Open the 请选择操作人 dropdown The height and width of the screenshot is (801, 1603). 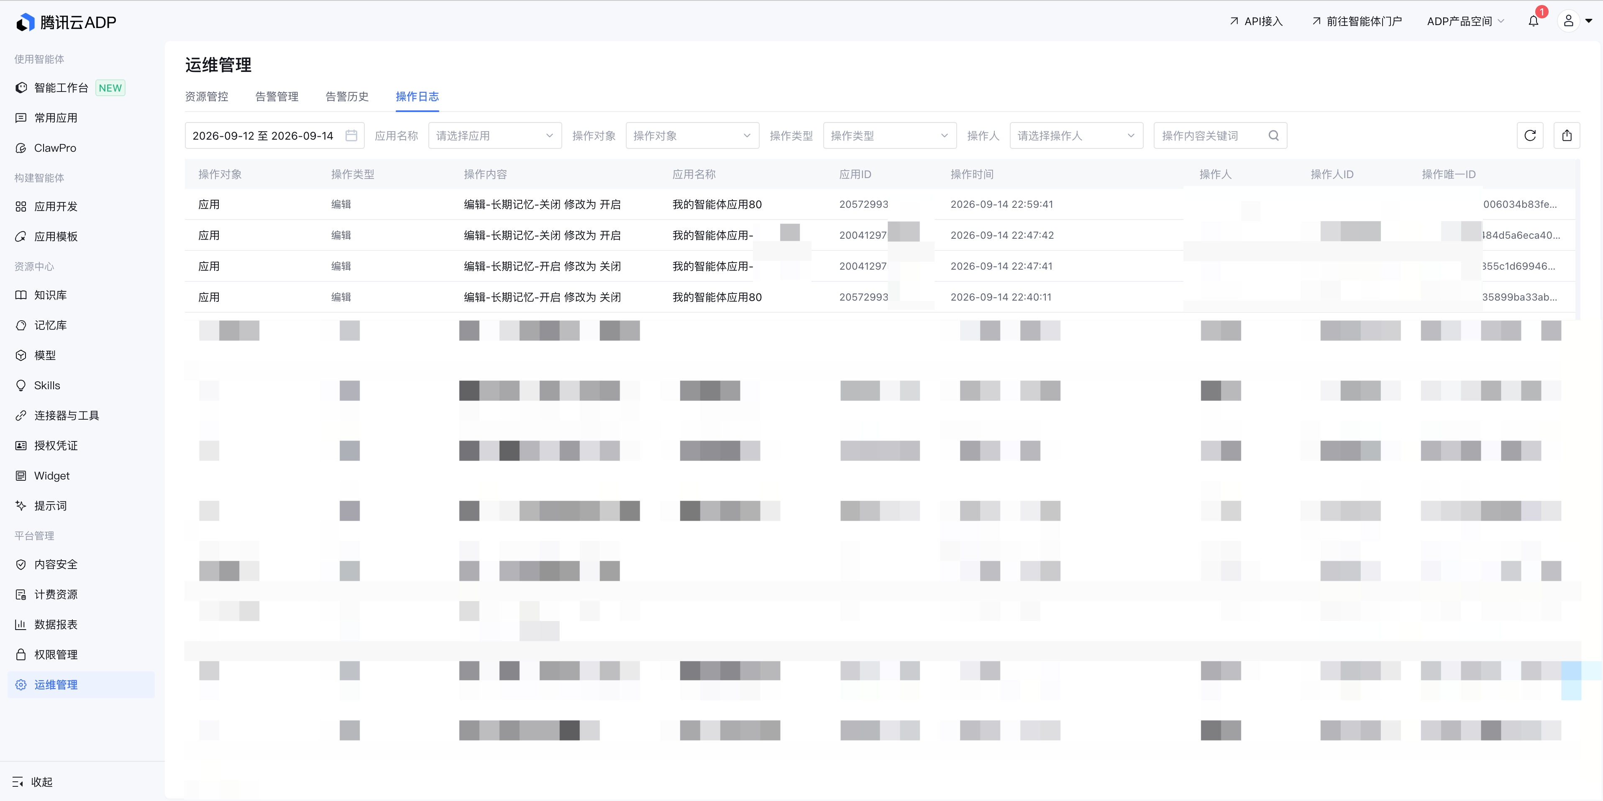[x=1077, y=135]
